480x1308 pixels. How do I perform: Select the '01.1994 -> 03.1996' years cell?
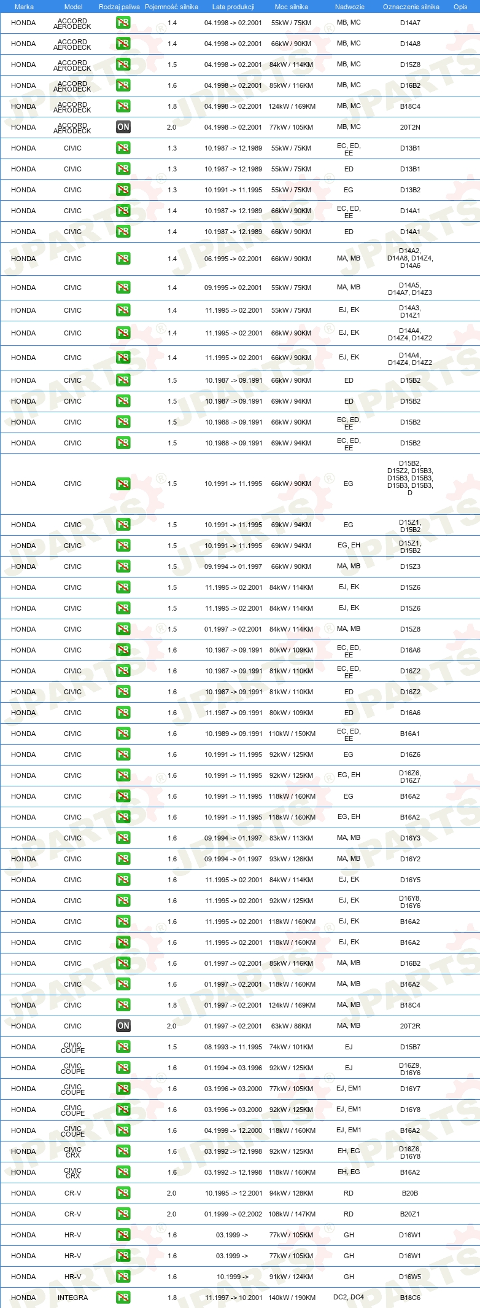(x=233, y=1068)
